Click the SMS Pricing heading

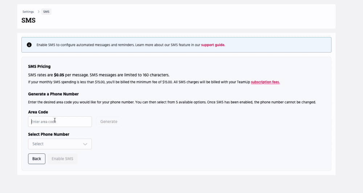pyautogui.click(x=39, y=66)
